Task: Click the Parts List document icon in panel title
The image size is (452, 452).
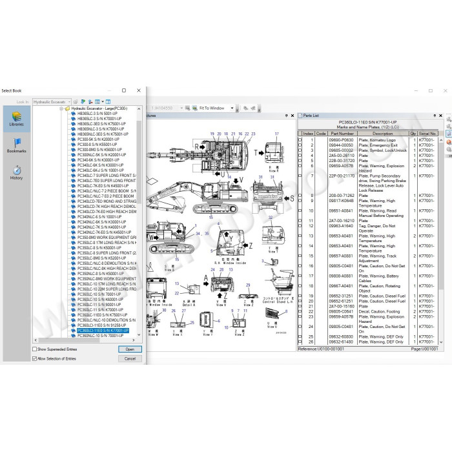Action: click(300, 116)
